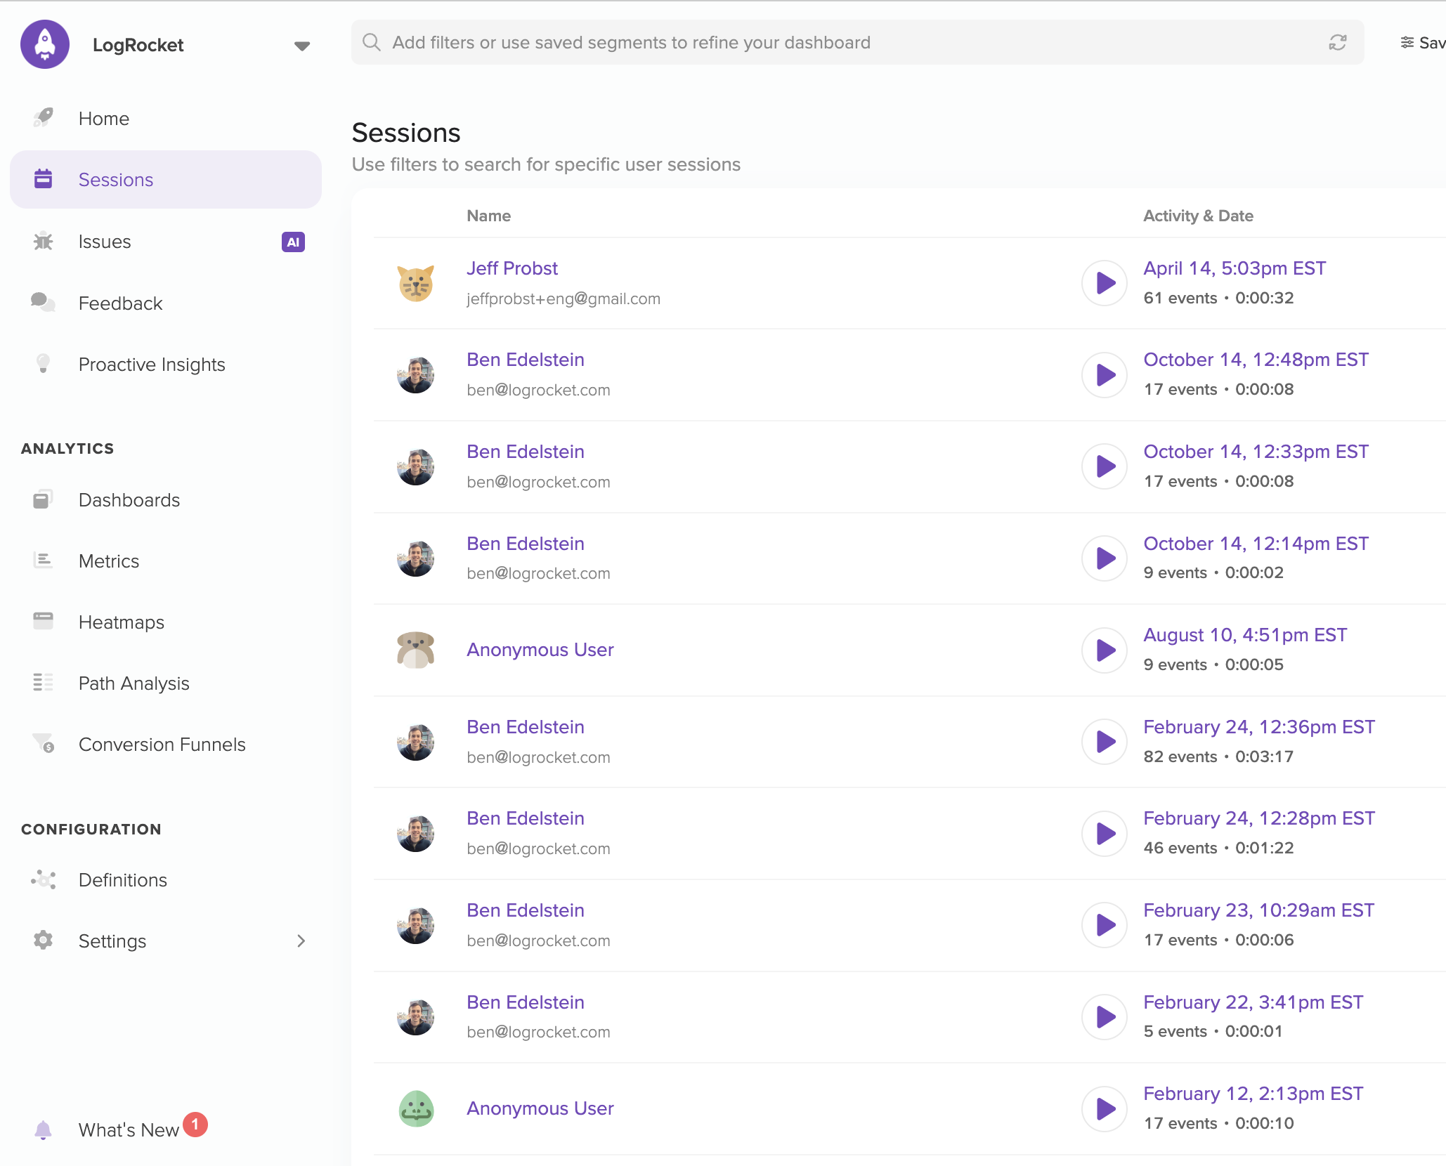Screen dimensions: 1446x1166
Task: Click the magnifier search icon
Action: tap(372, 42)
